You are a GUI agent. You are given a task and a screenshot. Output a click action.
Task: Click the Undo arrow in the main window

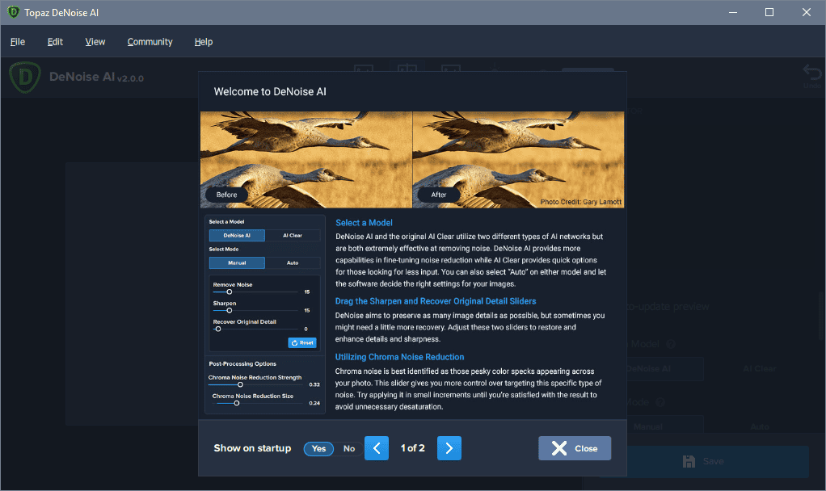tap(811, 73)
